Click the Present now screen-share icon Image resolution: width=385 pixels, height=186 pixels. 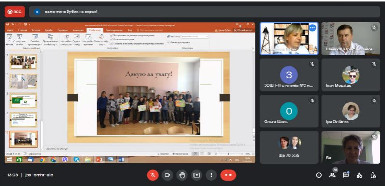coord(197,175)
